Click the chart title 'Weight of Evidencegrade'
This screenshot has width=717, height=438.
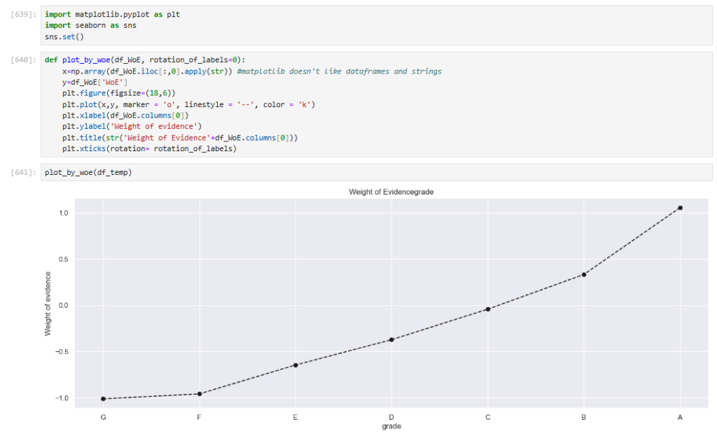[x=391, y=192]
